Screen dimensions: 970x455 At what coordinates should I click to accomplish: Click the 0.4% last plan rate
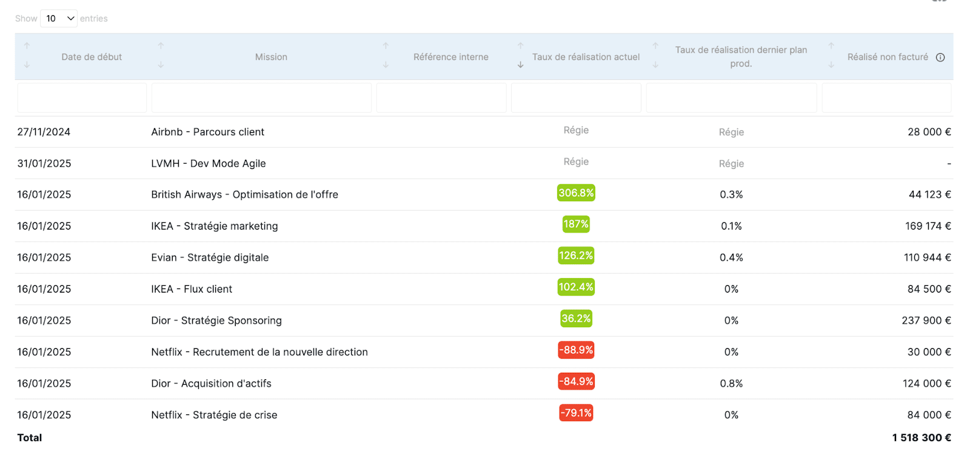coord(732,257)
